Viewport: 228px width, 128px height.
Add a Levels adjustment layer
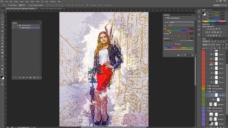coord(211,29)
